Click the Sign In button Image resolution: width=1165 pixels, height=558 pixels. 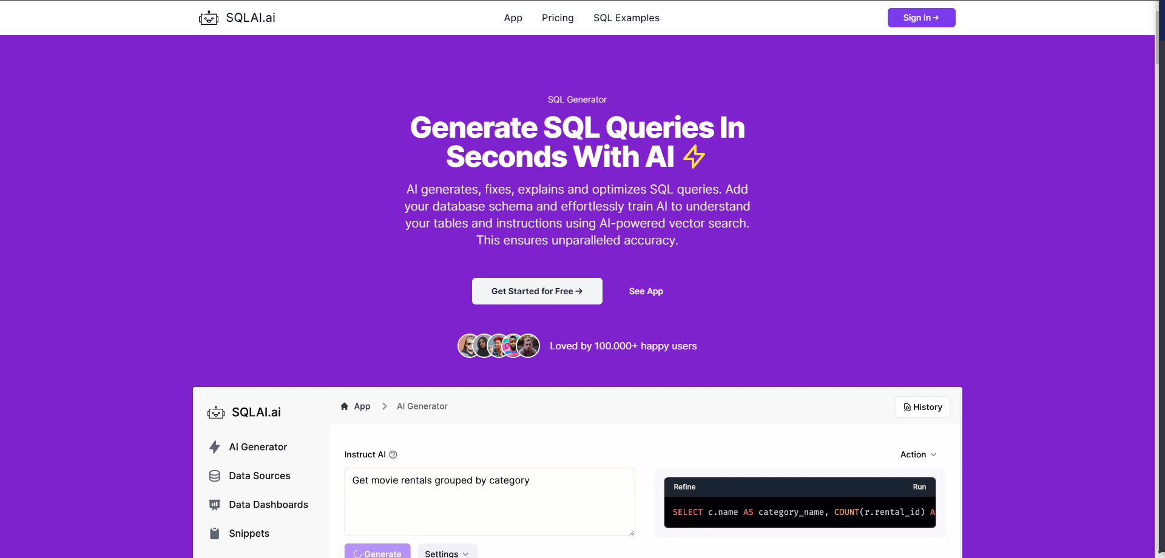(x=921, y=18)
